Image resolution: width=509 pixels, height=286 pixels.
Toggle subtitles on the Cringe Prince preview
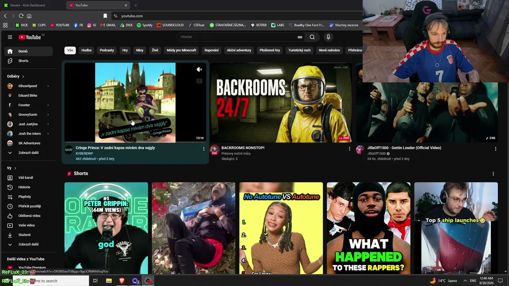[199, 81]
